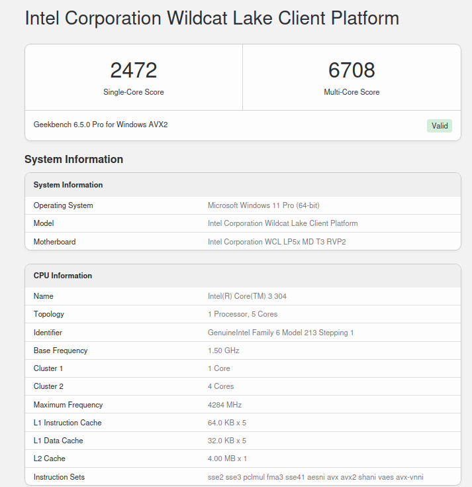472x487 pixels.
Task: Click the Multi-Core Score value 6708
Action: pyautogui.click(x=352, y=70)
